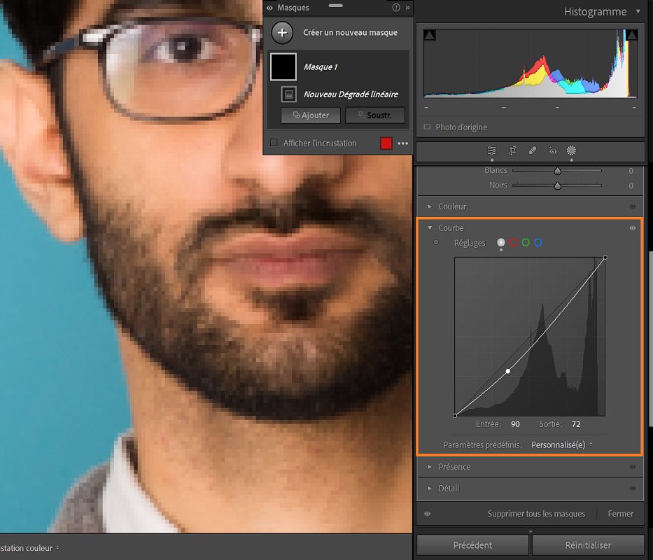
Task: Activate curve targeted adjustment tool icon
Action: pyautogui.click(x=436, y=242)
